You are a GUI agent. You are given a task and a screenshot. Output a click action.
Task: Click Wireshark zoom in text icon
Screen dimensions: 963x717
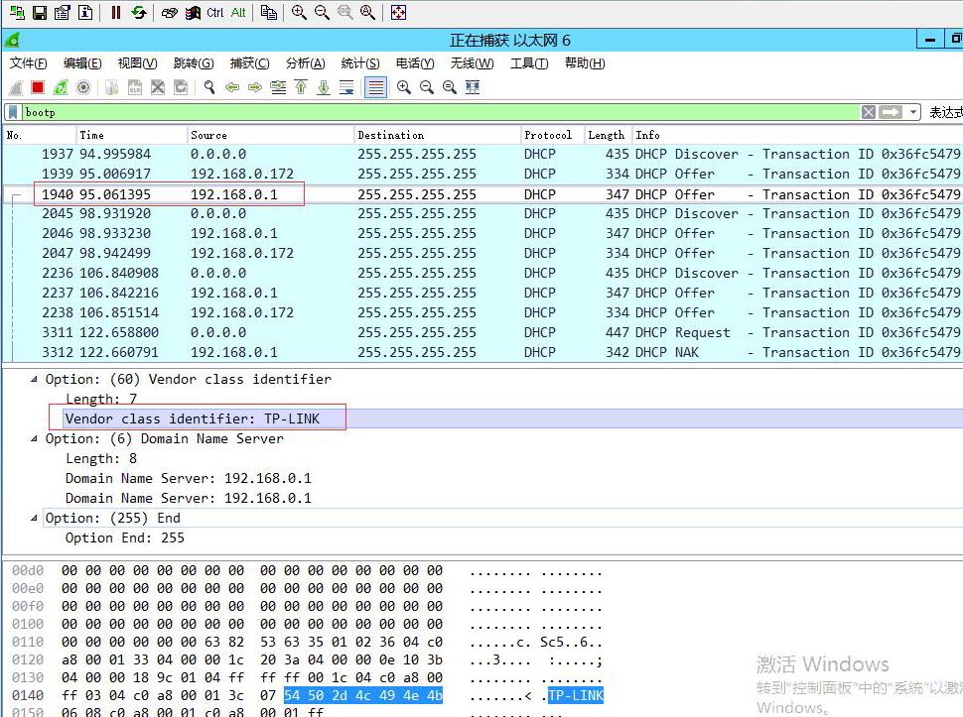[403, 87]
